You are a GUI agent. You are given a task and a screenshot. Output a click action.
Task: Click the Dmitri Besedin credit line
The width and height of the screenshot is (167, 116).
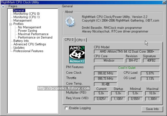(112, 28)
